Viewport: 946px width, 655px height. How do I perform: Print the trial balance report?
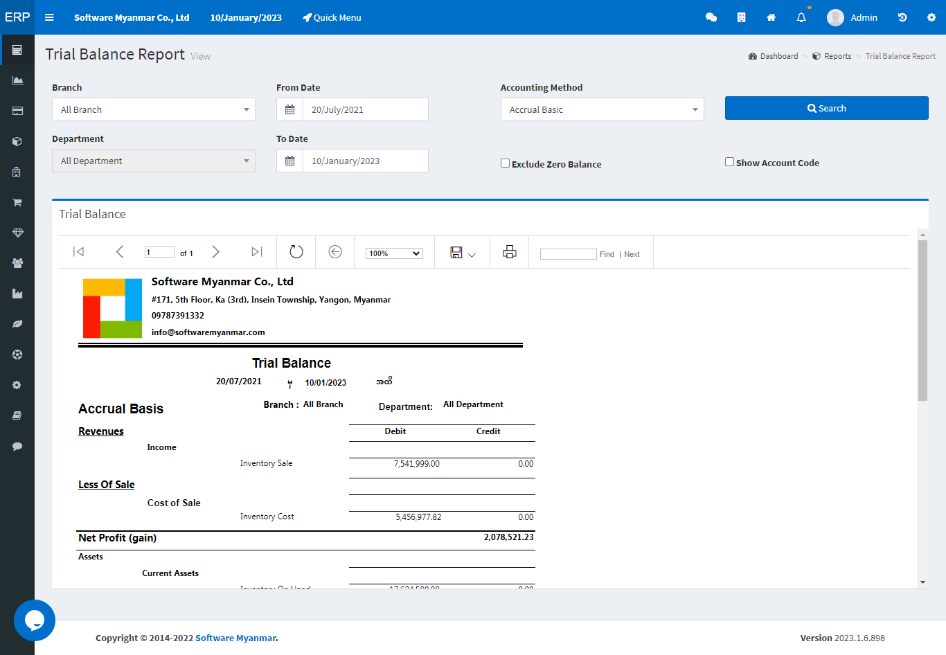(x=510, y=251)
